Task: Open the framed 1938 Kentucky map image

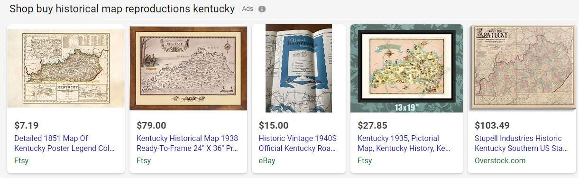Action: tap(188, 68)
